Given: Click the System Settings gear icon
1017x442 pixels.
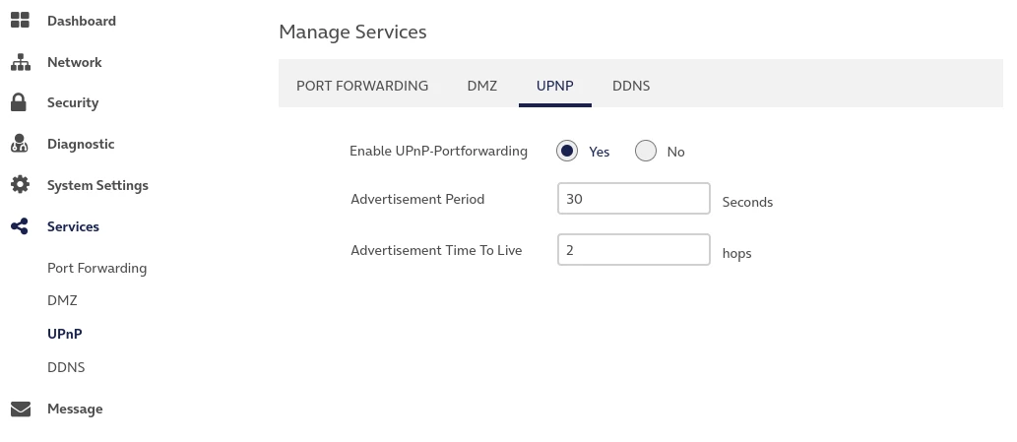Looking at the screenshot, I should click(20, 185).
